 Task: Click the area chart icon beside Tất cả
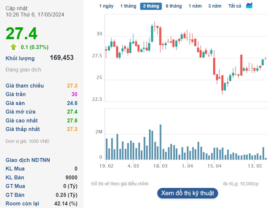249,6
